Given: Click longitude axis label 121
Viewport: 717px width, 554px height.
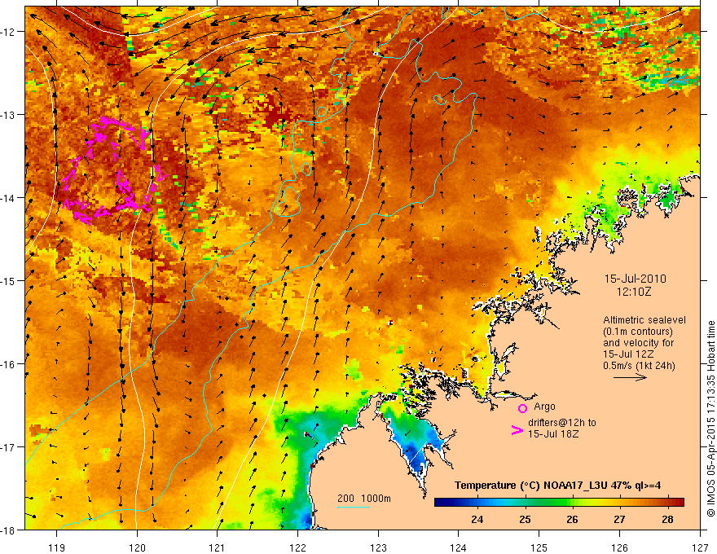Looking at the screenshot, I should click(x=217, y=547).
